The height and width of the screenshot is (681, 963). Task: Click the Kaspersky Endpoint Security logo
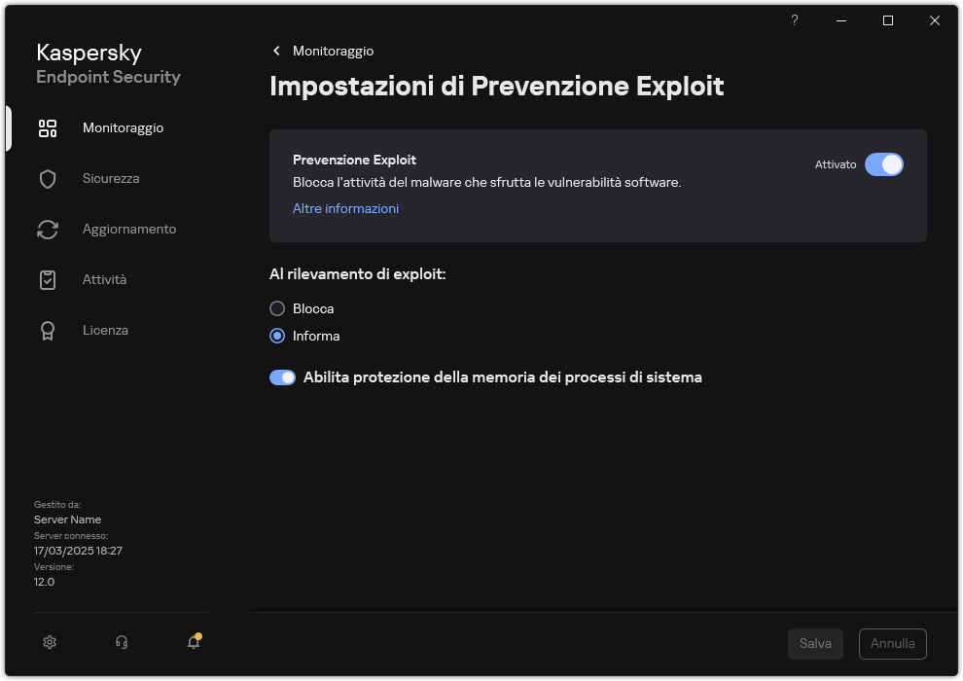tap(107, 63)
